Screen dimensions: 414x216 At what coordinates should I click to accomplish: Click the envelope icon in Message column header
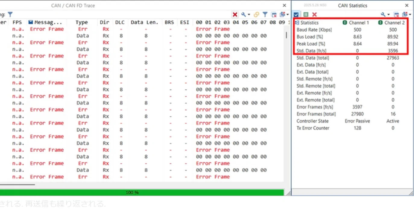pyautogui.click(x=31, y=22)
